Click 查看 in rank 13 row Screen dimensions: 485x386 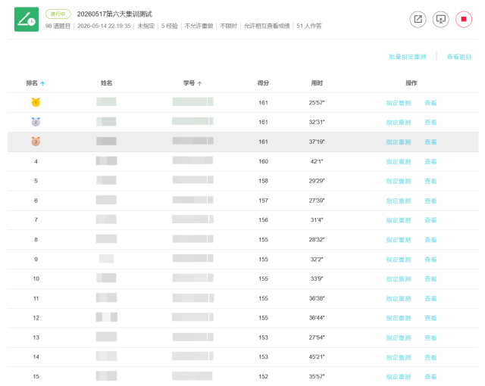430,338
